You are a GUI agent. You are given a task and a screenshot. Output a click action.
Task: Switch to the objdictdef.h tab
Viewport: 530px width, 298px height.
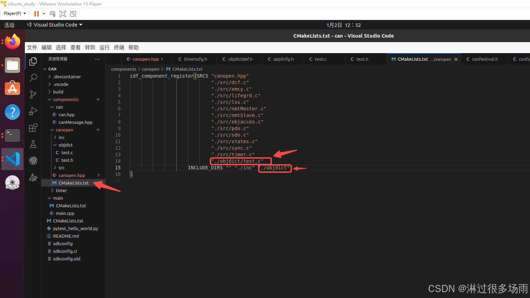pos(239,59)
